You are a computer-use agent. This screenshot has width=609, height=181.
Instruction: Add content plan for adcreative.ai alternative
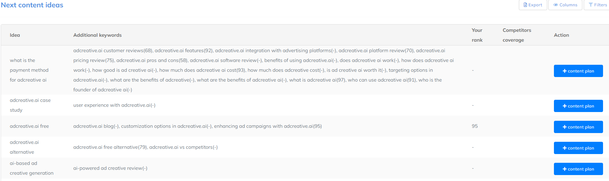[578, 148]
